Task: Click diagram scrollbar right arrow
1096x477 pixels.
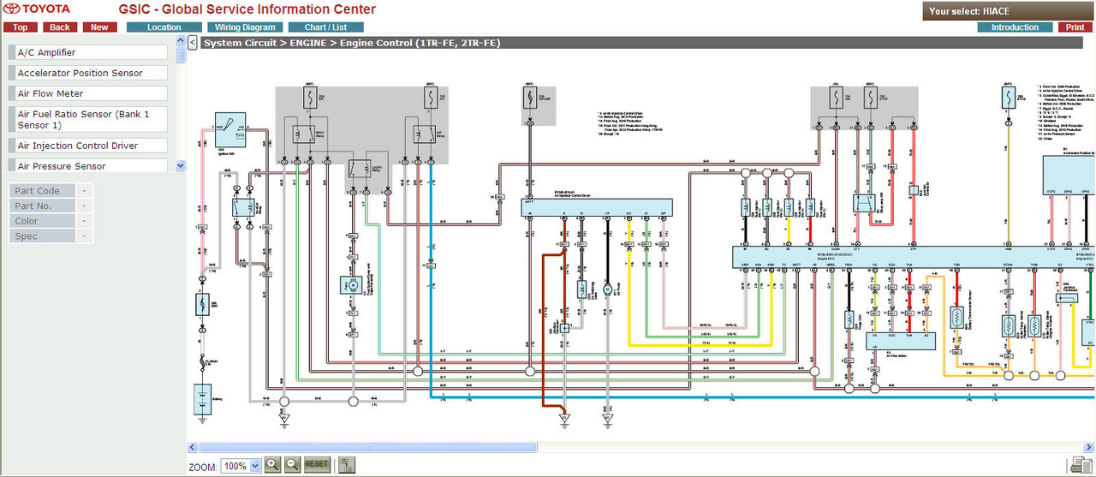Action: point(1089,447)
